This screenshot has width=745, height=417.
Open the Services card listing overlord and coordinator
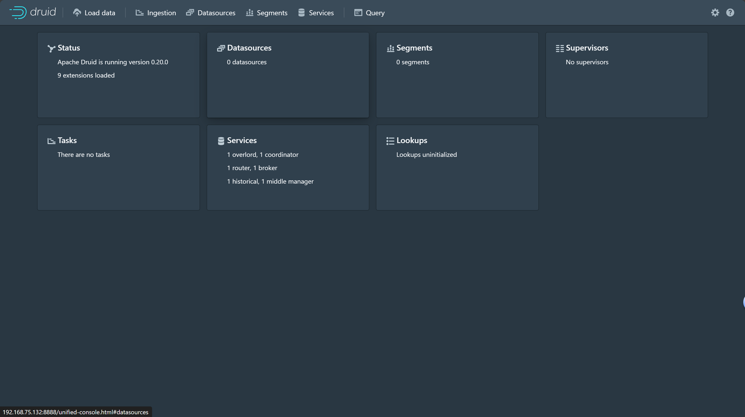(288, 167)
